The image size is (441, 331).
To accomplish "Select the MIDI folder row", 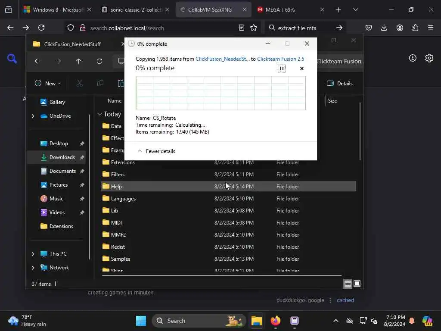I will [x=228, y=223].
